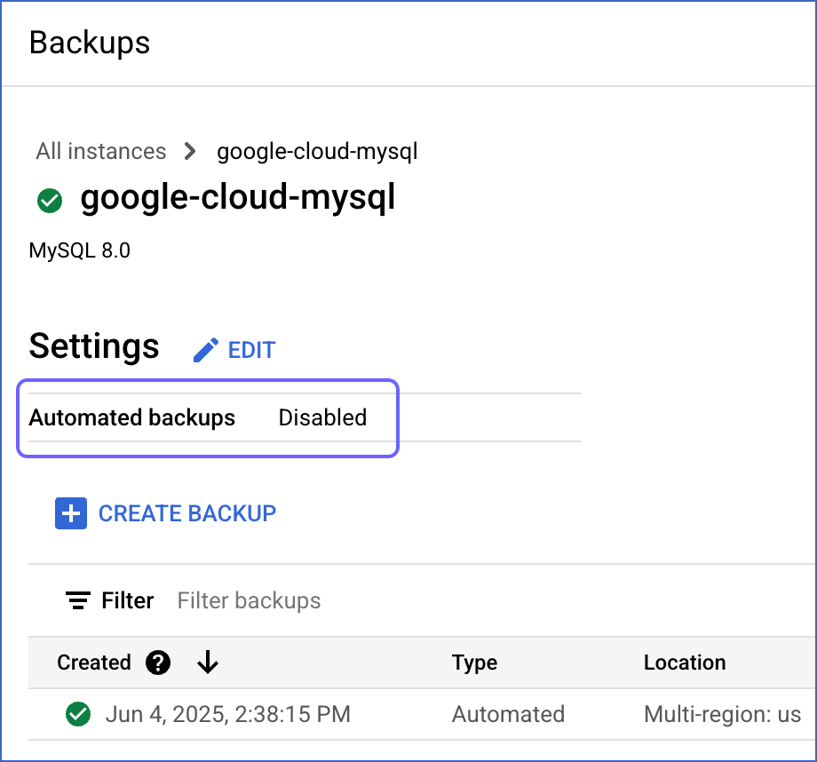The image size is (817, 762).
Task: Sort by the Created column header
Action: tap(94, 663)
